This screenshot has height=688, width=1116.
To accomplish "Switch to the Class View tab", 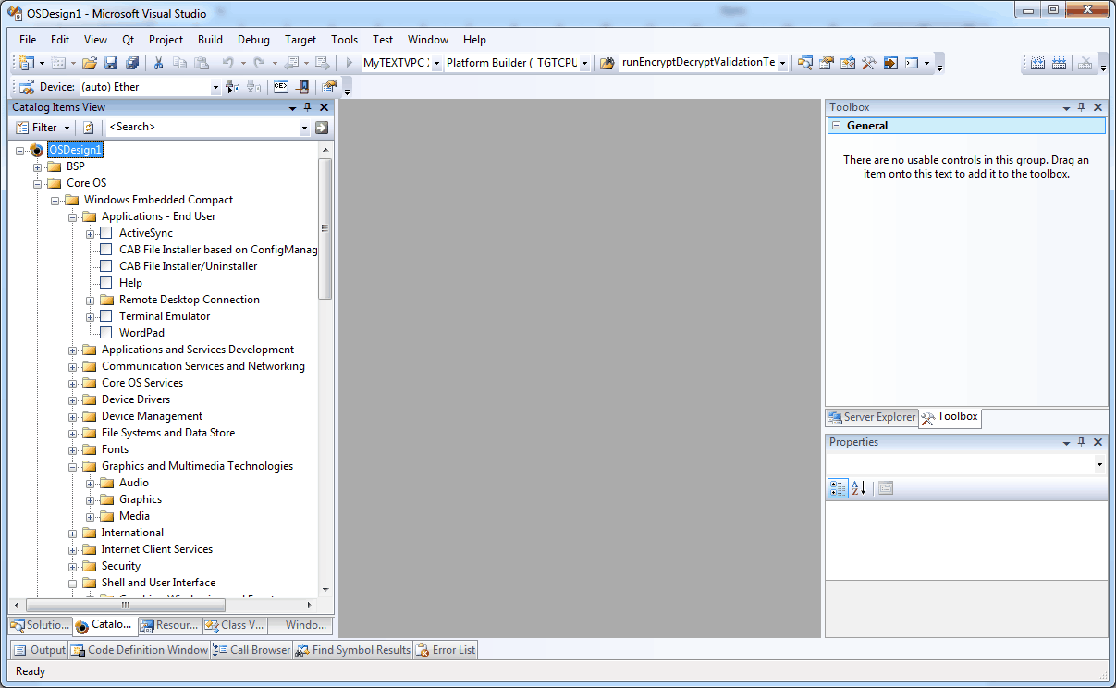I will [235, 625].
